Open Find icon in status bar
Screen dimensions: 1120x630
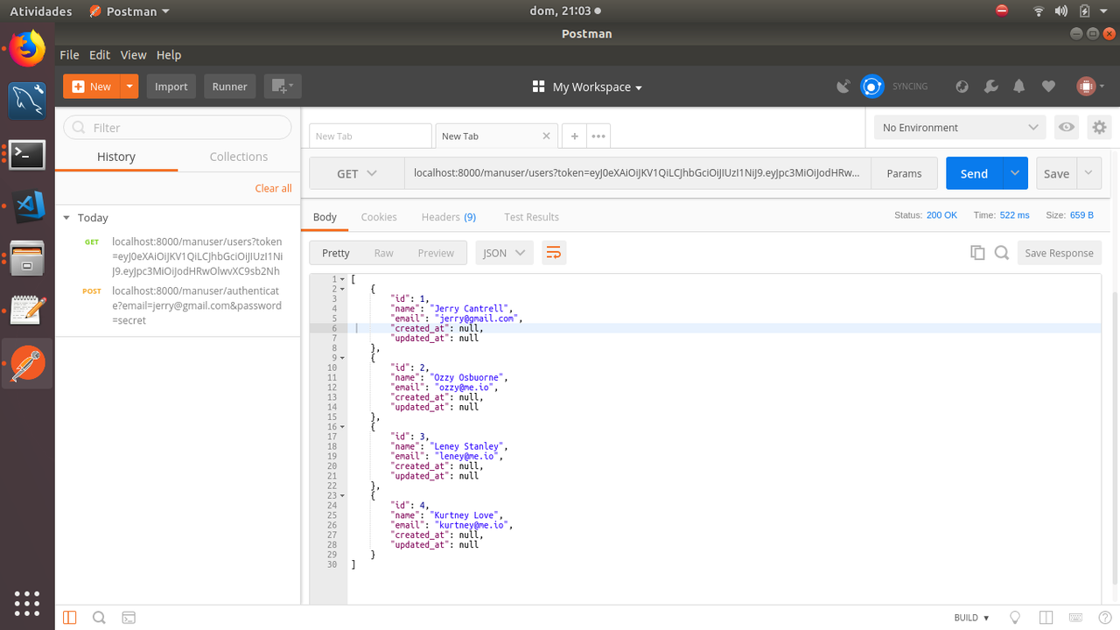coord(99,618)
